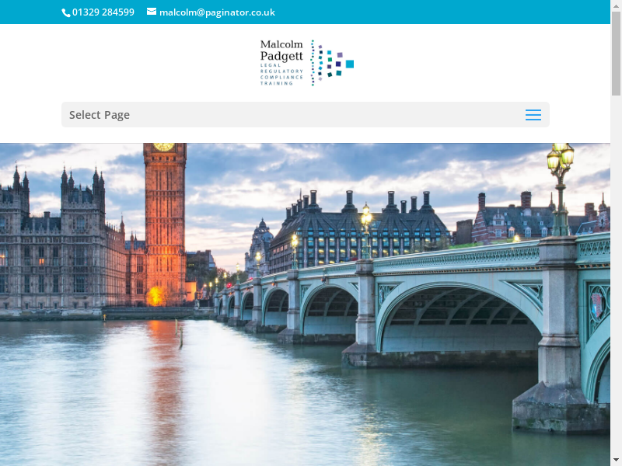The height and width of the screenshot is (466, 622).
Task: Click the colored squares logo graphic
Action: [333, 63]
